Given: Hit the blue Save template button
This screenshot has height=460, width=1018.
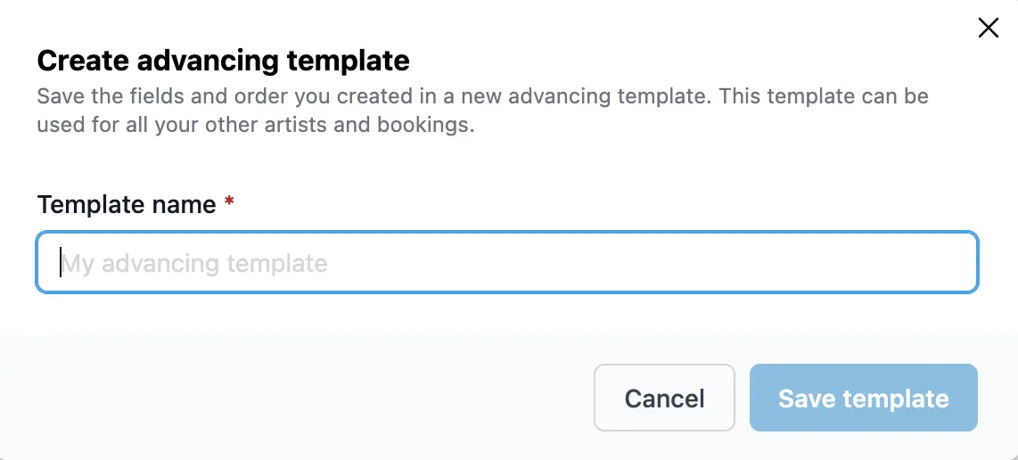Looking at the screenshot, I should (863, 398).
